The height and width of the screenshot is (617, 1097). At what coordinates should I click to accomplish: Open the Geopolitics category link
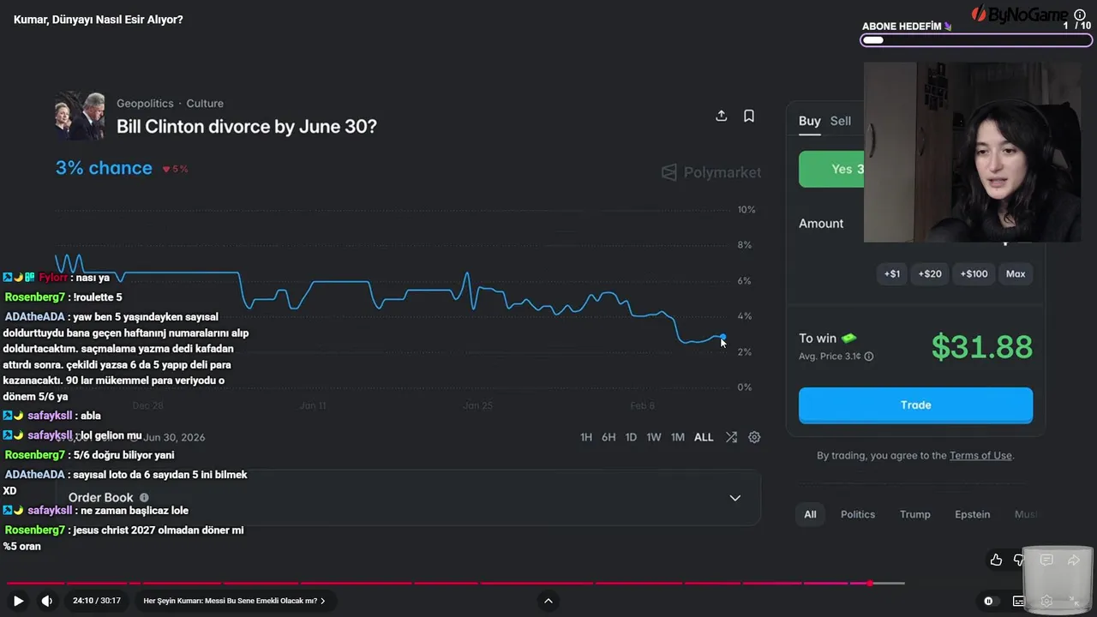pos(145,104)
